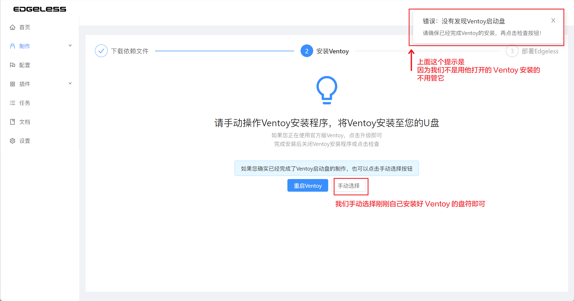The height and width of the screenshot is (301, 574).
Task: Click the 任务 list icon
Action: pos(12,103)
